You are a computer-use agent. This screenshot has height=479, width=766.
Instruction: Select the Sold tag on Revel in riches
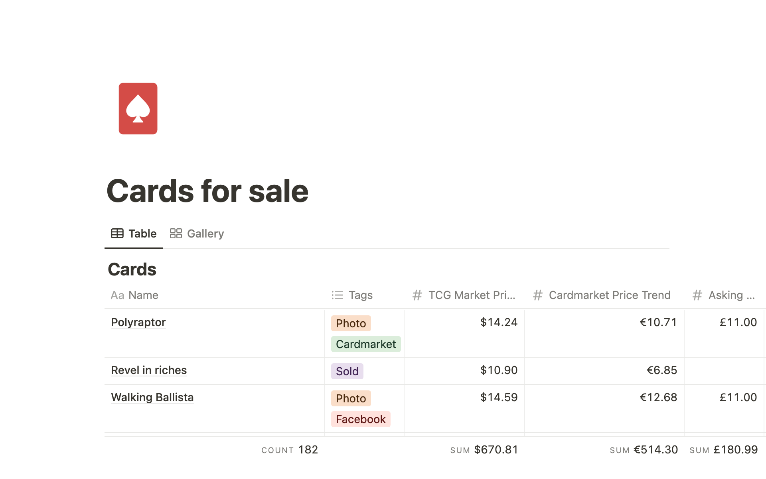click(x=347, y=371)
